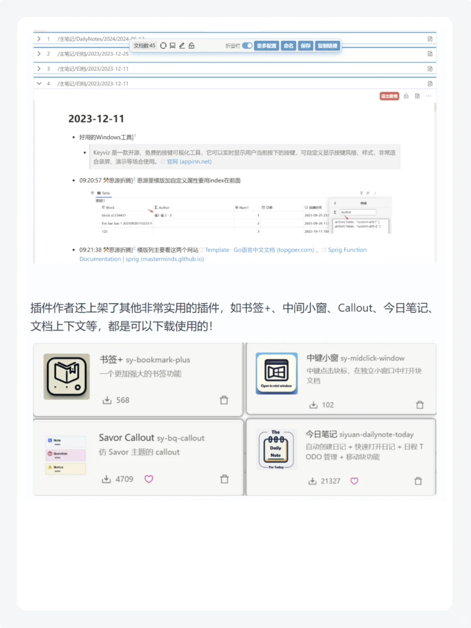This screenshot has height=628, width=471.
Task: Expand the 2023-12-25 archive row
Action: coord(38,54)
